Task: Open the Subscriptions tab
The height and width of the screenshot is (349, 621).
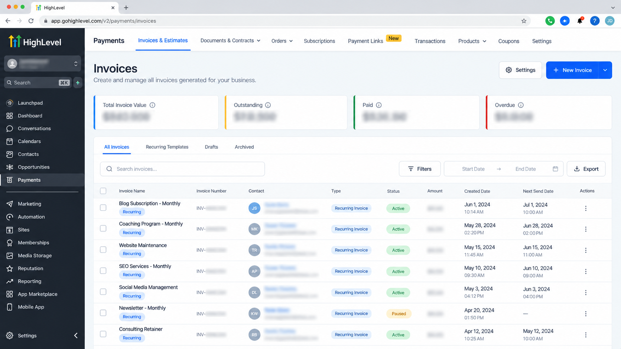Action: pyautogui.click(x=319, y=41)
